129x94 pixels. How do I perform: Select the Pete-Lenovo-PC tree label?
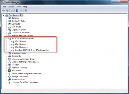[16, 15]
